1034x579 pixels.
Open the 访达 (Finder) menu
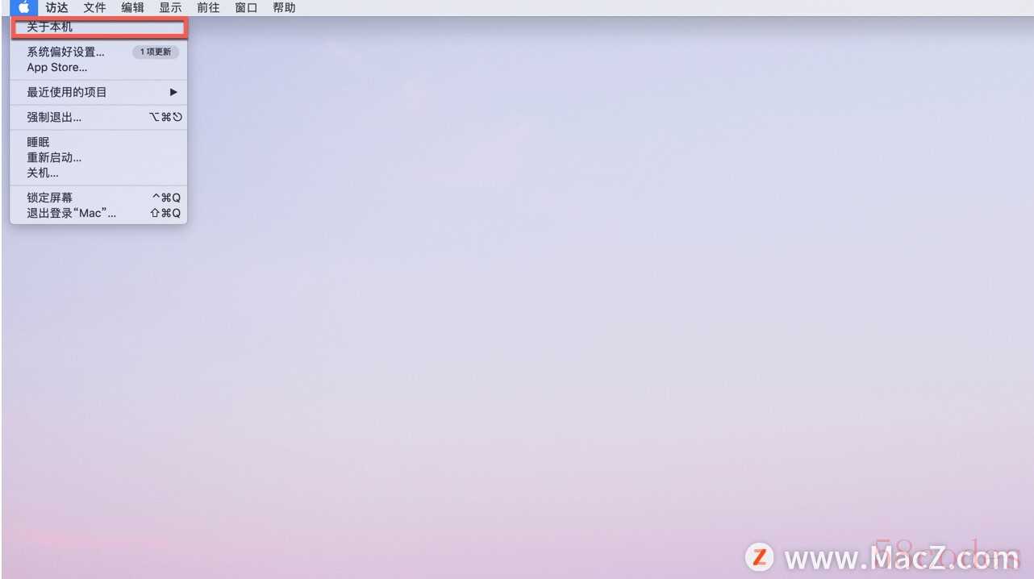(x=56, y=8)
